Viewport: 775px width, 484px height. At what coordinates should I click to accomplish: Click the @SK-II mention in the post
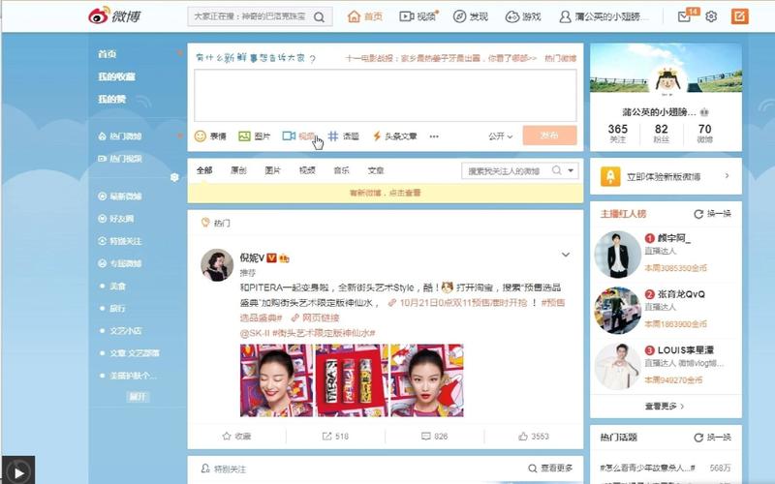255,333
